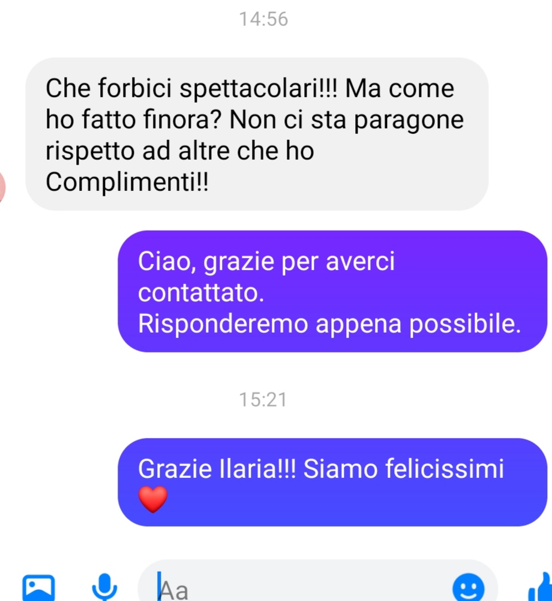552x601 pixels.
Task: Click the word "spettacolari!!!" in the first message
Action: [x=259, y=88]
